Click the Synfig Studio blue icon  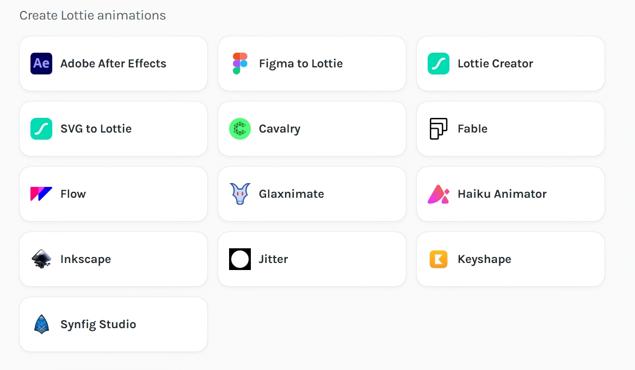coord(41,324)
